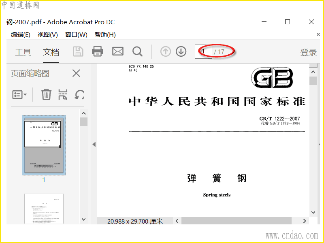Click the thumbnail panel scrollbar handle

click(83, 122)
